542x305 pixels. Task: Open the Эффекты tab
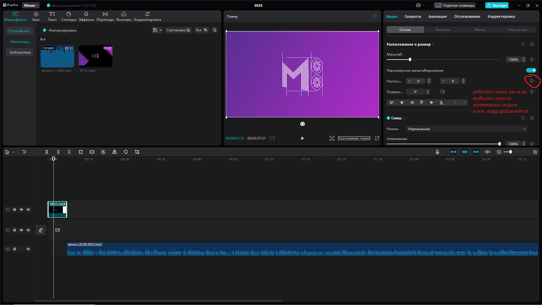click(86, 16)
